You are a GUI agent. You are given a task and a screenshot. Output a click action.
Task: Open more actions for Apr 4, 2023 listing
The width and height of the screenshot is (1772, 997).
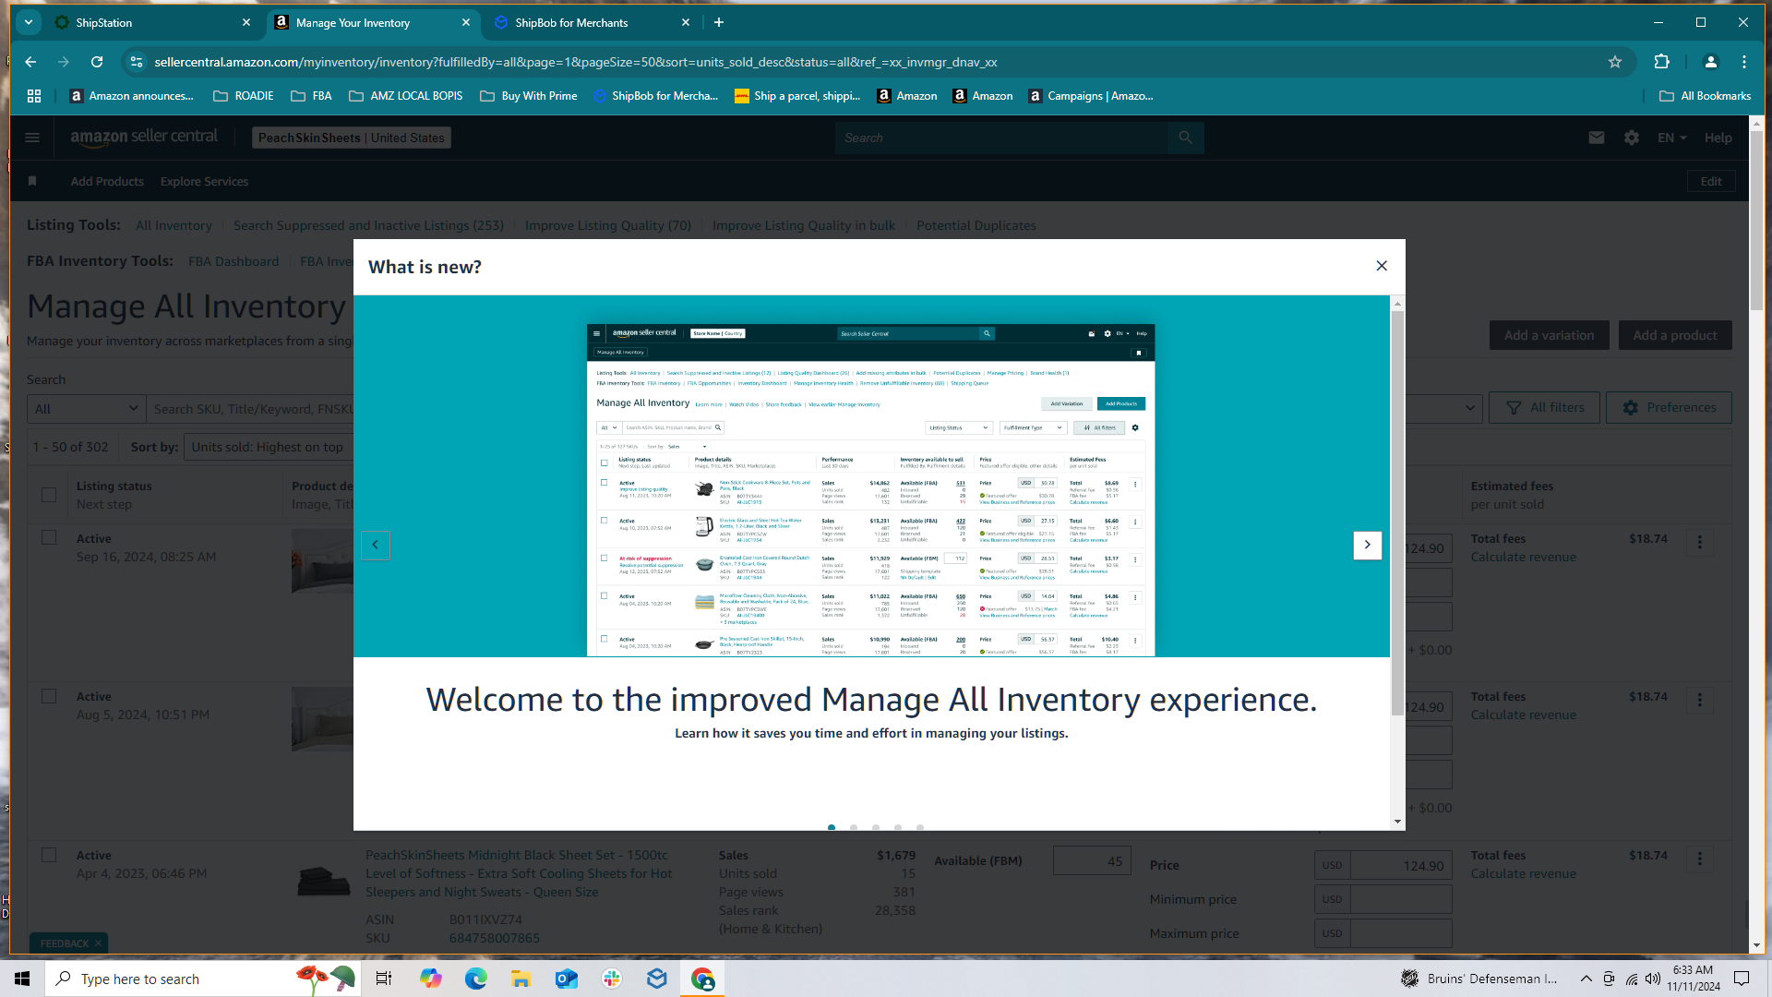point(1700,859)
